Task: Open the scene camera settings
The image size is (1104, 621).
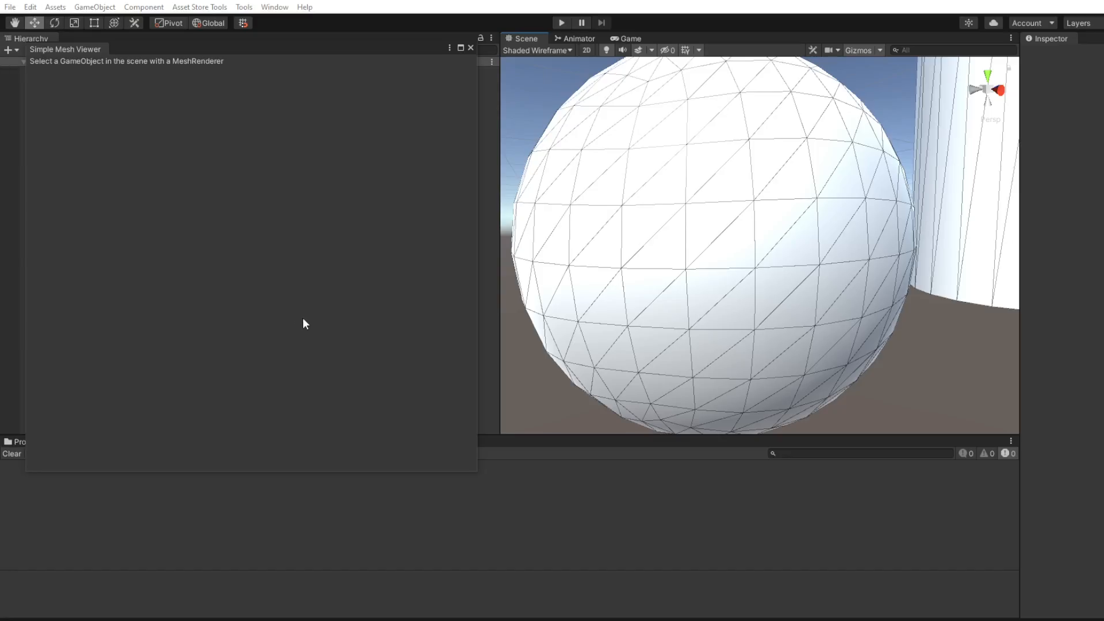Action: point(832,51)
